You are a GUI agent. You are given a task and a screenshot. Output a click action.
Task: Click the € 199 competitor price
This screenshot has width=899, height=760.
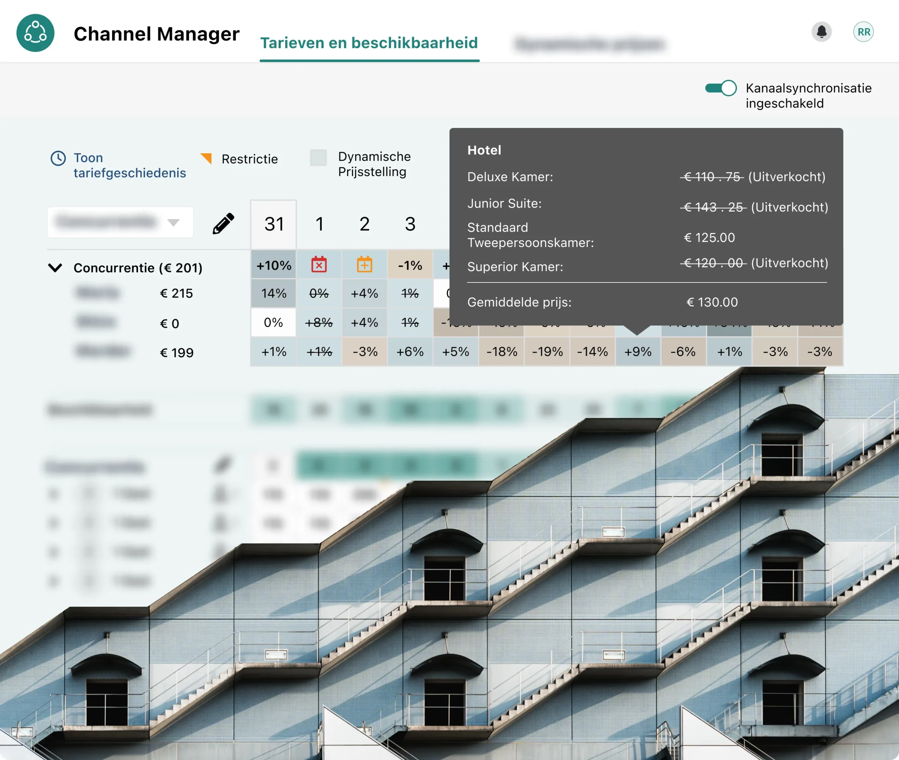click(177, 353)
